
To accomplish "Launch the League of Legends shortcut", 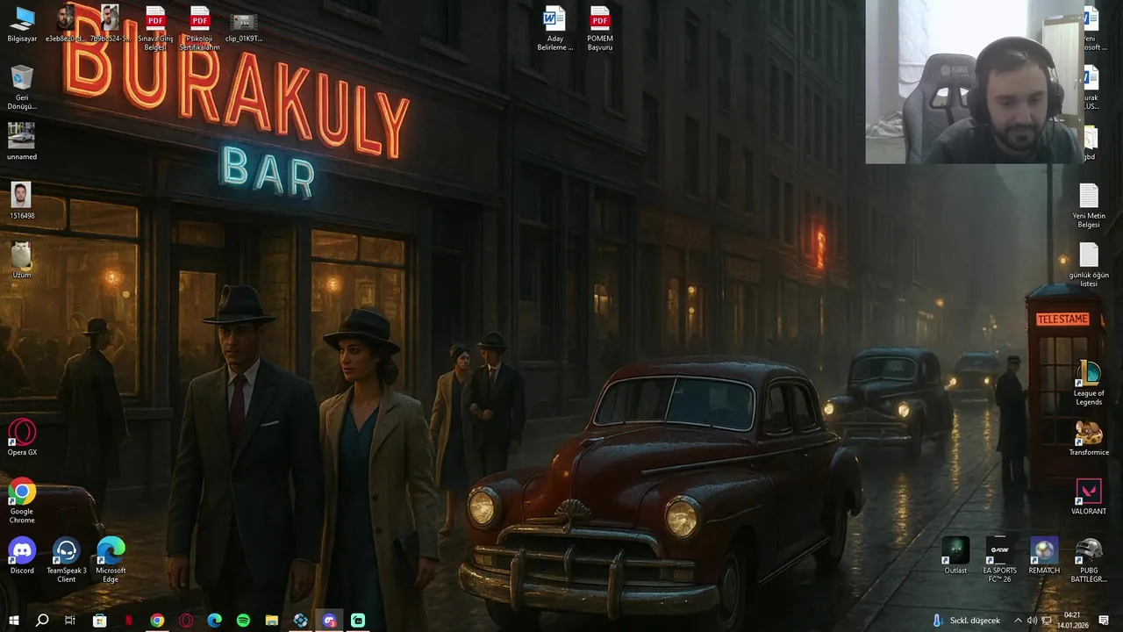I will [1089, 382].
